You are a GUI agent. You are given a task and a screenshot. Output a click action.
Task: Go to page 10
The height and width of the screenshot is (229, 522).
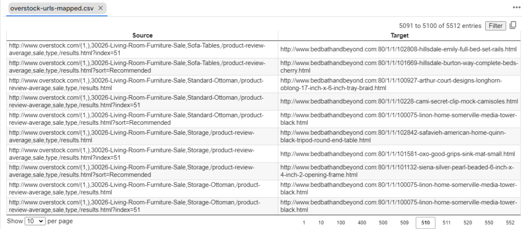321,223
